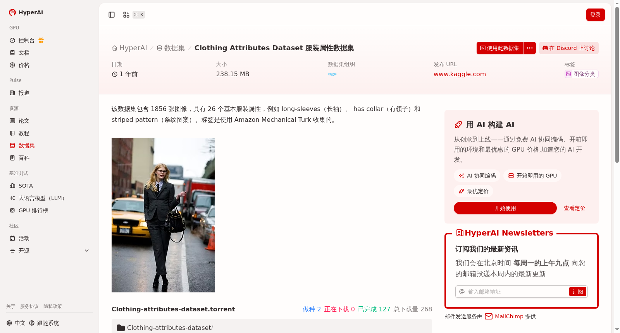Open the three-dots more options menu
The height and width of the screenshot is (333, 620).
pyautogui.click(x=530, y=48)
